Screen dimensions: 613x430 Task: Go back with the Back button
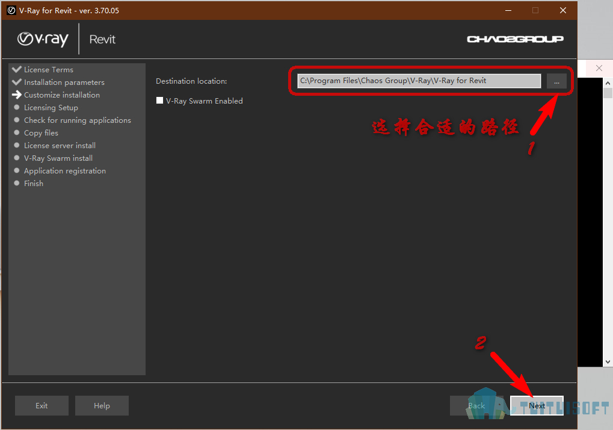coord(476,406)
